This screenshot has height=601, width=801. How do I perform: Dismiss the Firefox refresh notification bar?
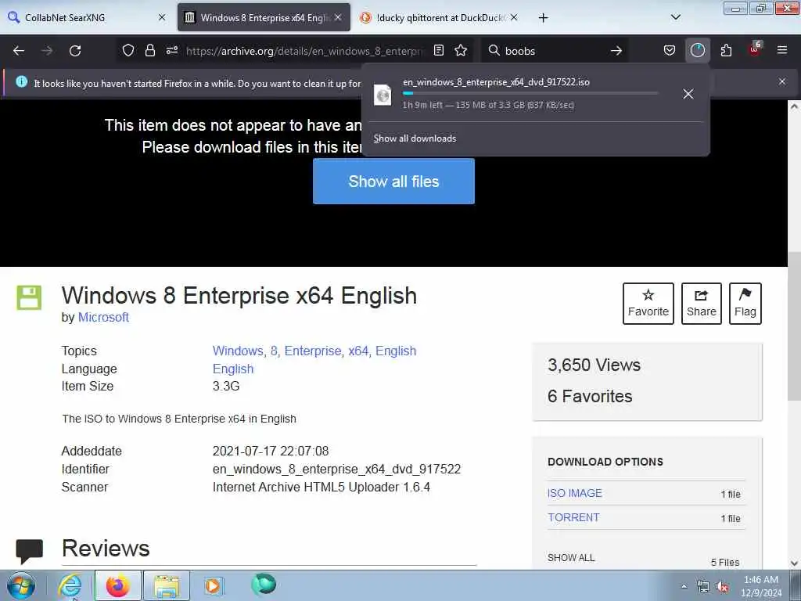tap(782, 81)
